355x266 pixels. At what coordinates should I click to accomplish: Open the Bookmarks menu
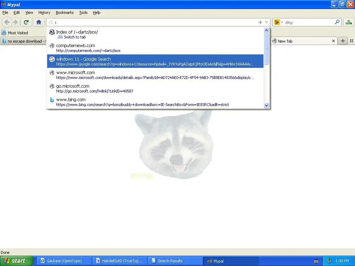65,13
